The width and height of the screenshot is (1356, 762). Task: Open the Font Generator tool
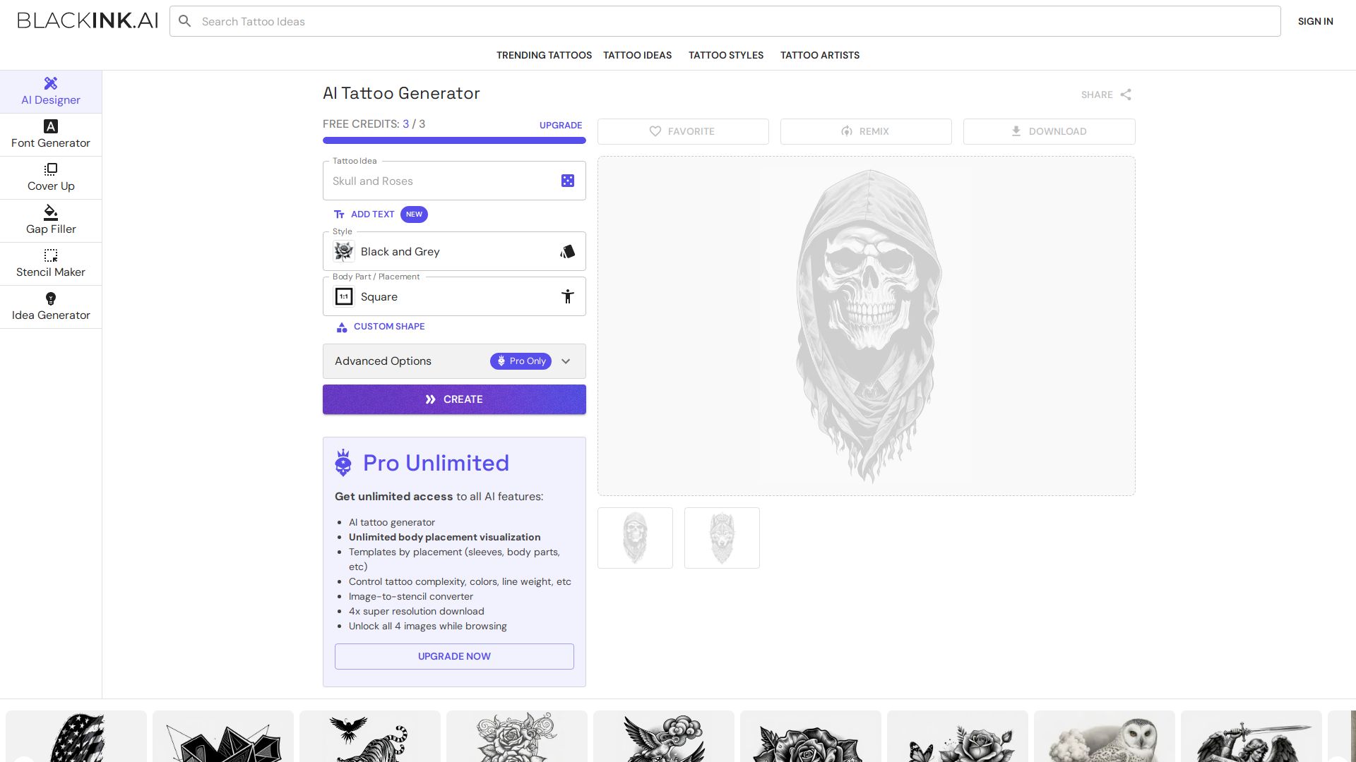click(51, 135)
